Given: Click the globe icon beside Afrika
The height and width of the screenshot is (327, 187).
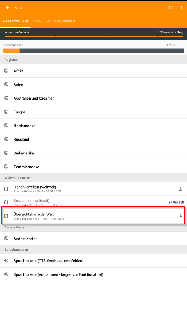Looking at the screenshot, I should [6, 71].
